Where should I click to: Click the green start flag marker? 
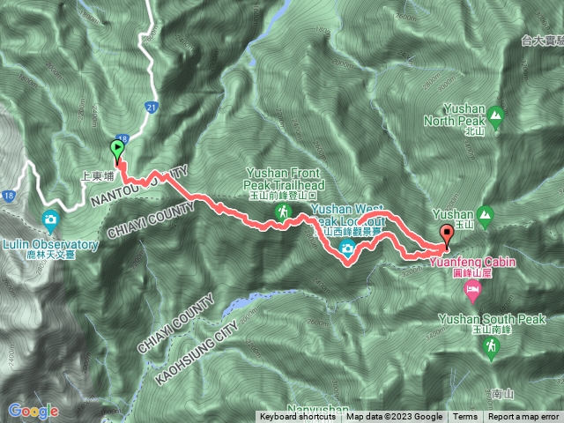(117, 149)
